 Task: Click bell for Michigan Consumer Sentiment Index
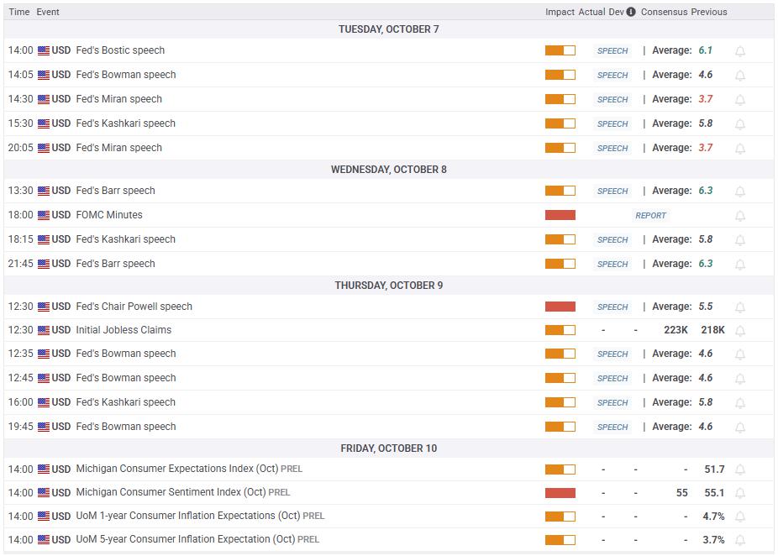(740, 494)
